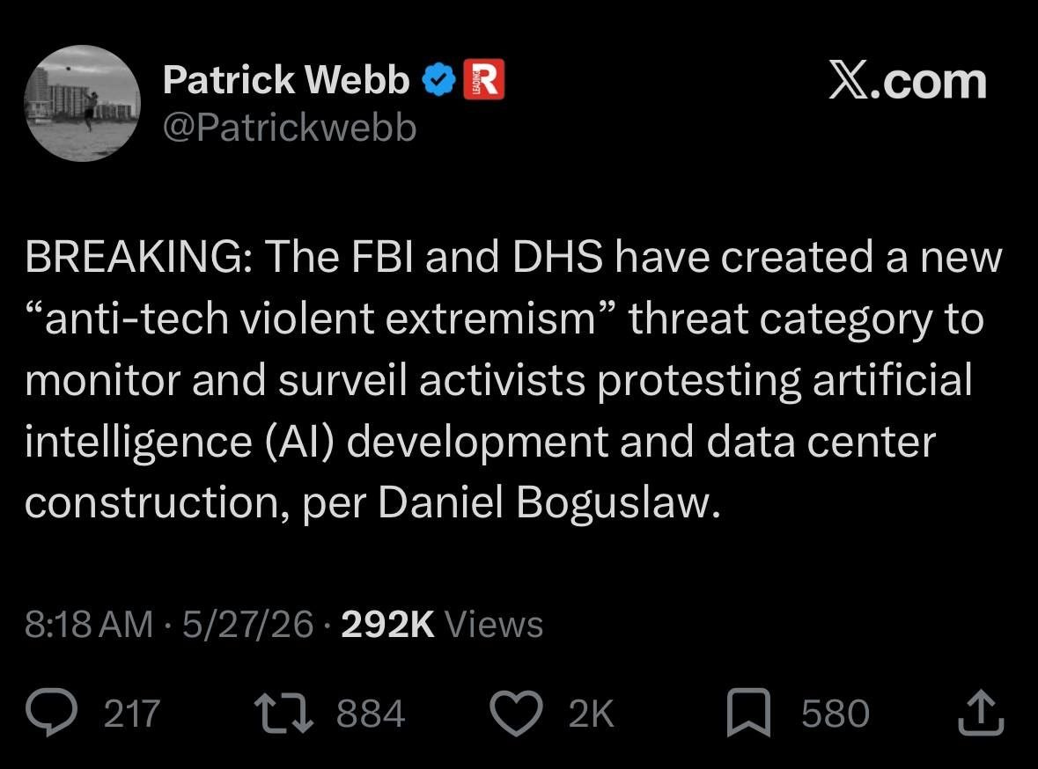Open the reply speech bubble icon

pyautogui.click(x=52, y=713)
